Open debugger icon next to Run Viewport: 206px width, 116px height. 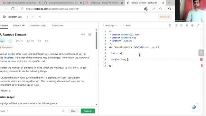click(63, 111)
